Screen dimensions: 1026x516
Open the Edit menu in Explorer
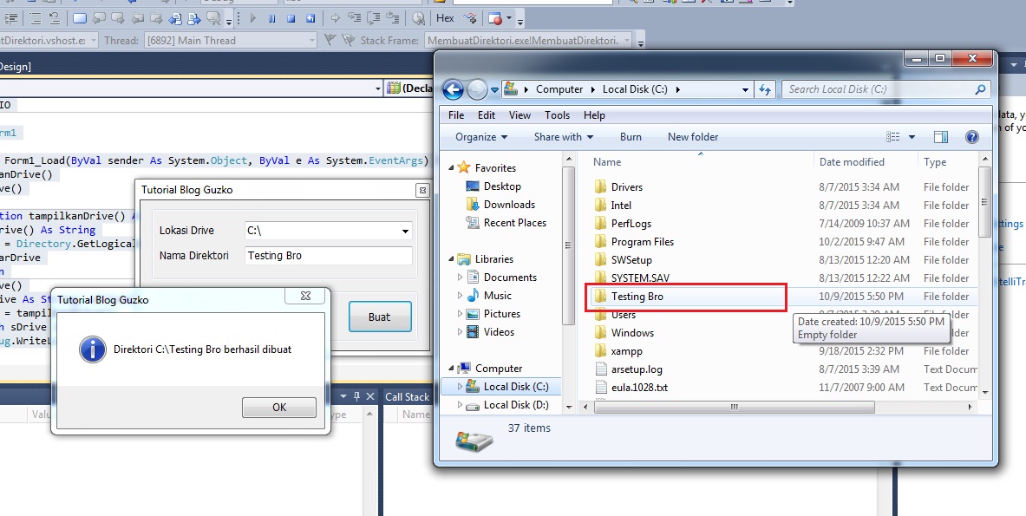(487, 115)
